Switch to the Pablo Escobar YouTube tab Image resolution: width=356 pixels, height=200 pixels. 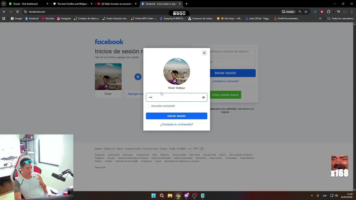pyautogui.click(x=117, y=4)
